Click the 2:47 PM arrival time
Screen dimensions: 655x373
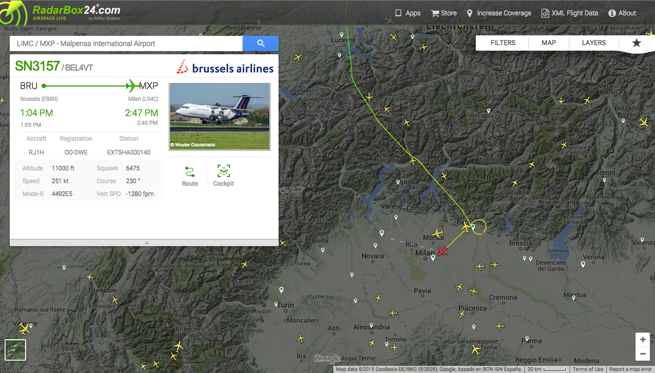141,113
